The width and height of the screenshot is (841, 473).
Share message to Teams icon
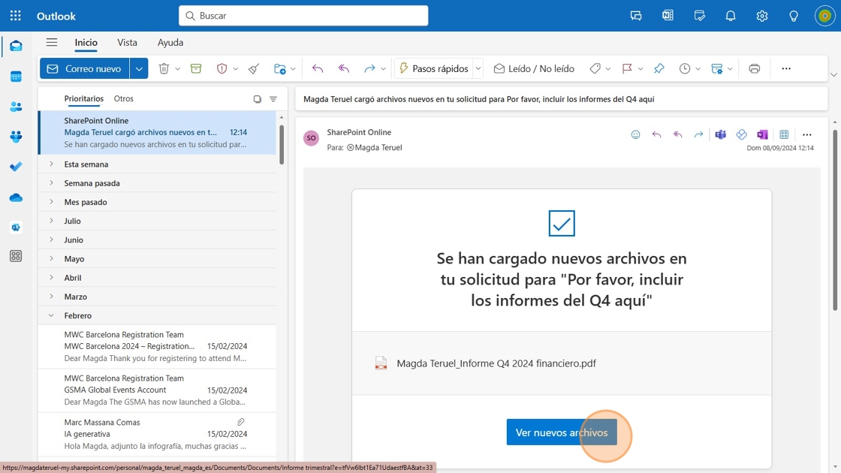pyautogui.click(x=720, y=134)
